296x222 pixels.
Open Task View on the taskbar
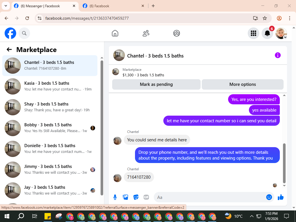click(x=35, y=216)
